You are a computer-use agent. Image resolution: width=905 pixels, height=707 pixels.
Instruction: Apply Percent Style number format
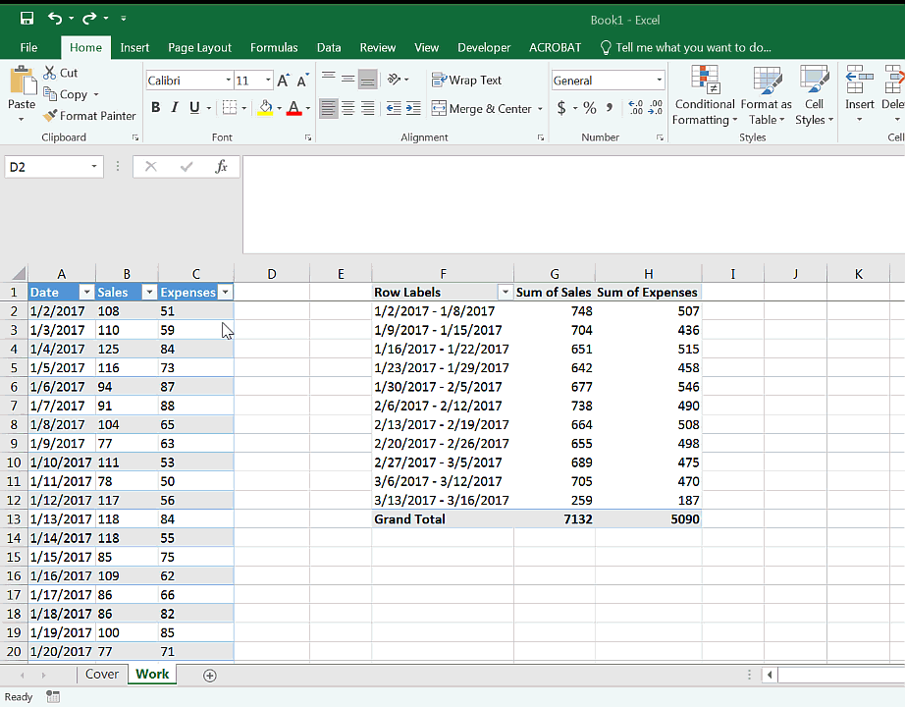[x=589, y=108]
